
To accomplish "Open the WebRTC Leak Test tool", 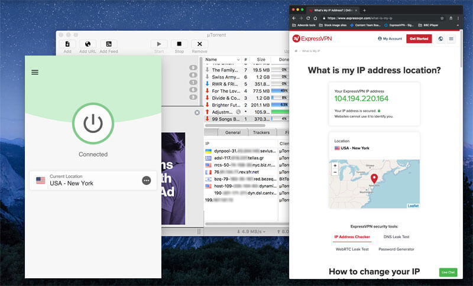I will coord(352,249).
